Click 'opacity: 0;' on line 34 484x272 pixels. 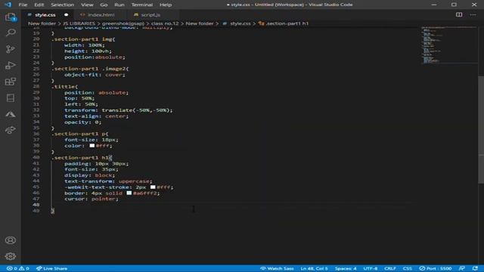82,122
